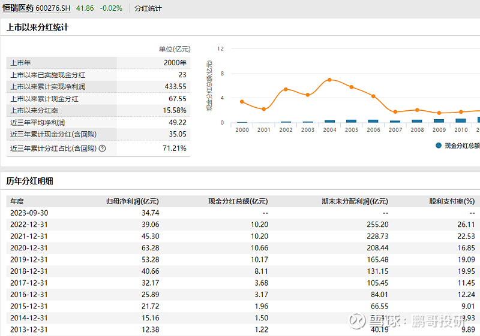Select the 2020-12-31 row date
Screen dimensions: 480x336
coord(29,248)
